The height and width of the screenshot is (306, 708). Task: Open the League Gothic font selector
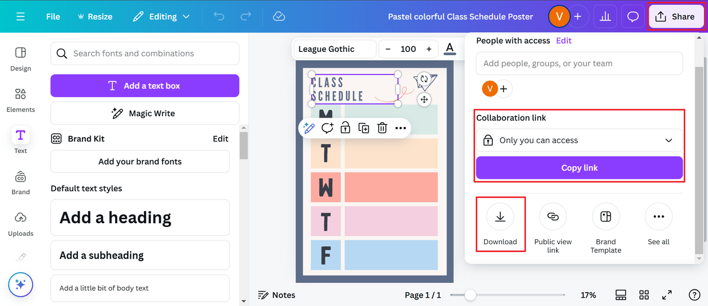point(334,49)
